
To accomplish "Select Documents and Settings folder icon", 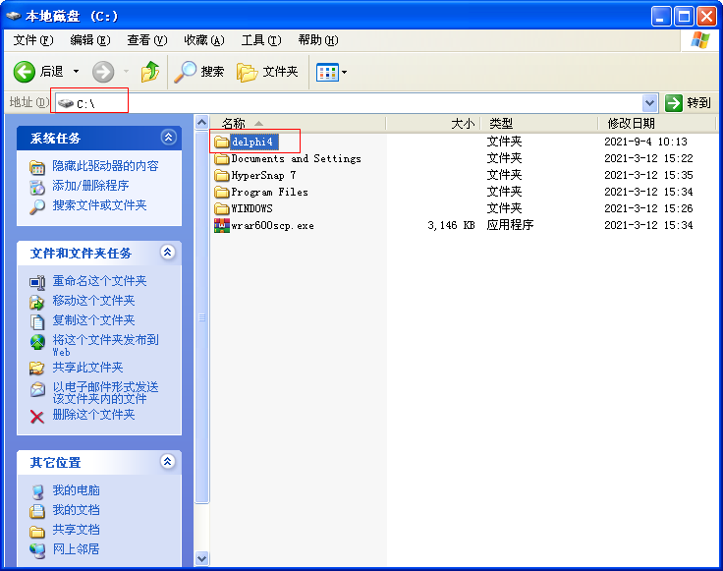I will tap(222, 159).
